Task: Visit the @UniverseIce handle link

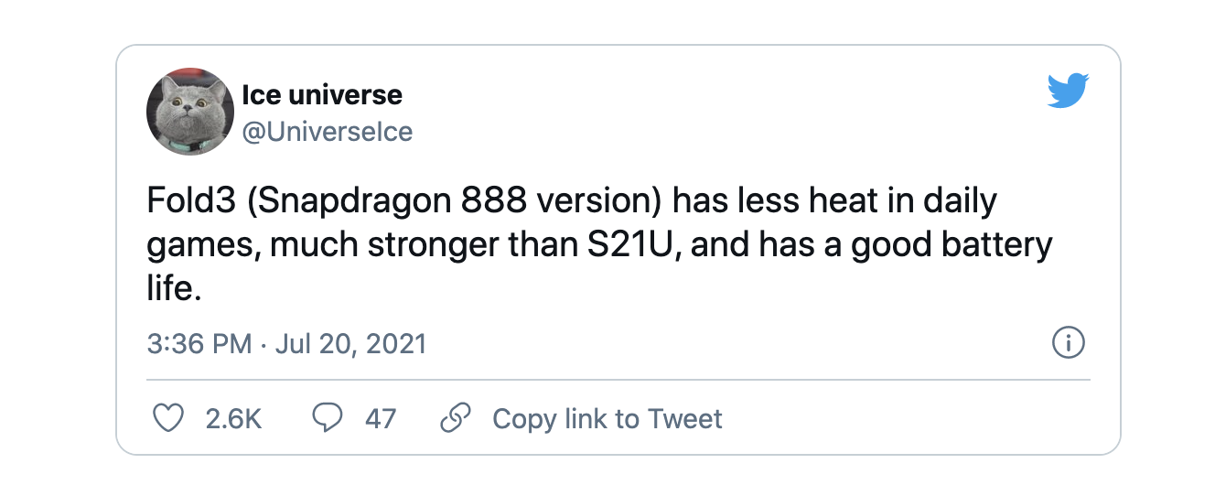Action: coord(327,132)
